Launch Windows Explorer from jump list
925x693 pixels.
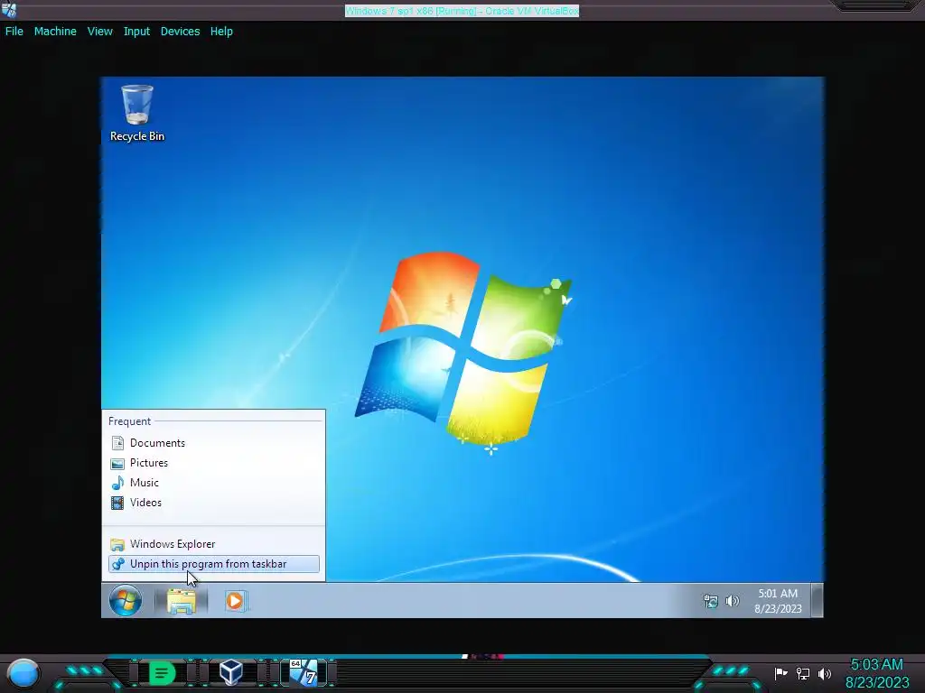click(x=213, y=544)
